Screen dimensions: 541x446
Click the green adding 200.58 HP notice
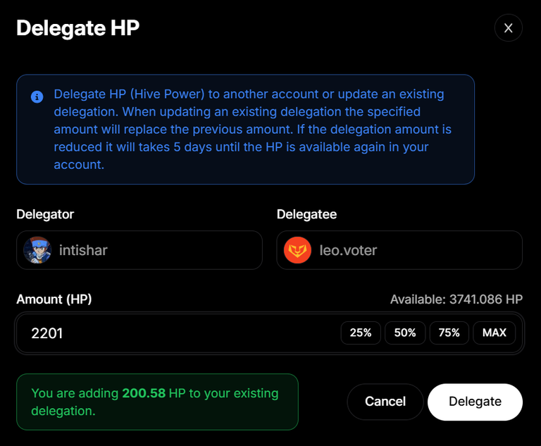157,402
